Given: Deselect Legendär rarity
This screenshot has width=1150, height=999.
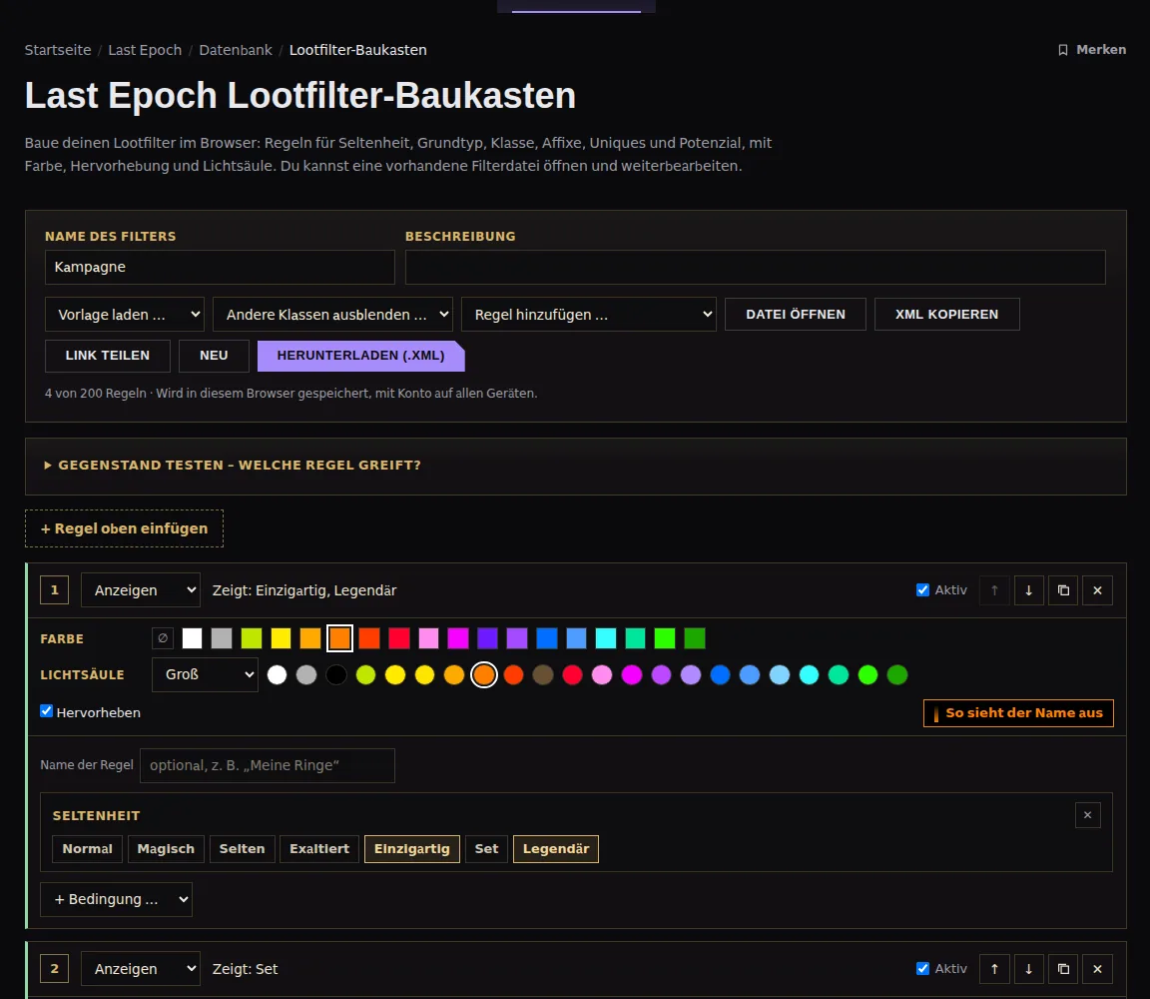Looking at the screenshot, I should tap(556, 849).
